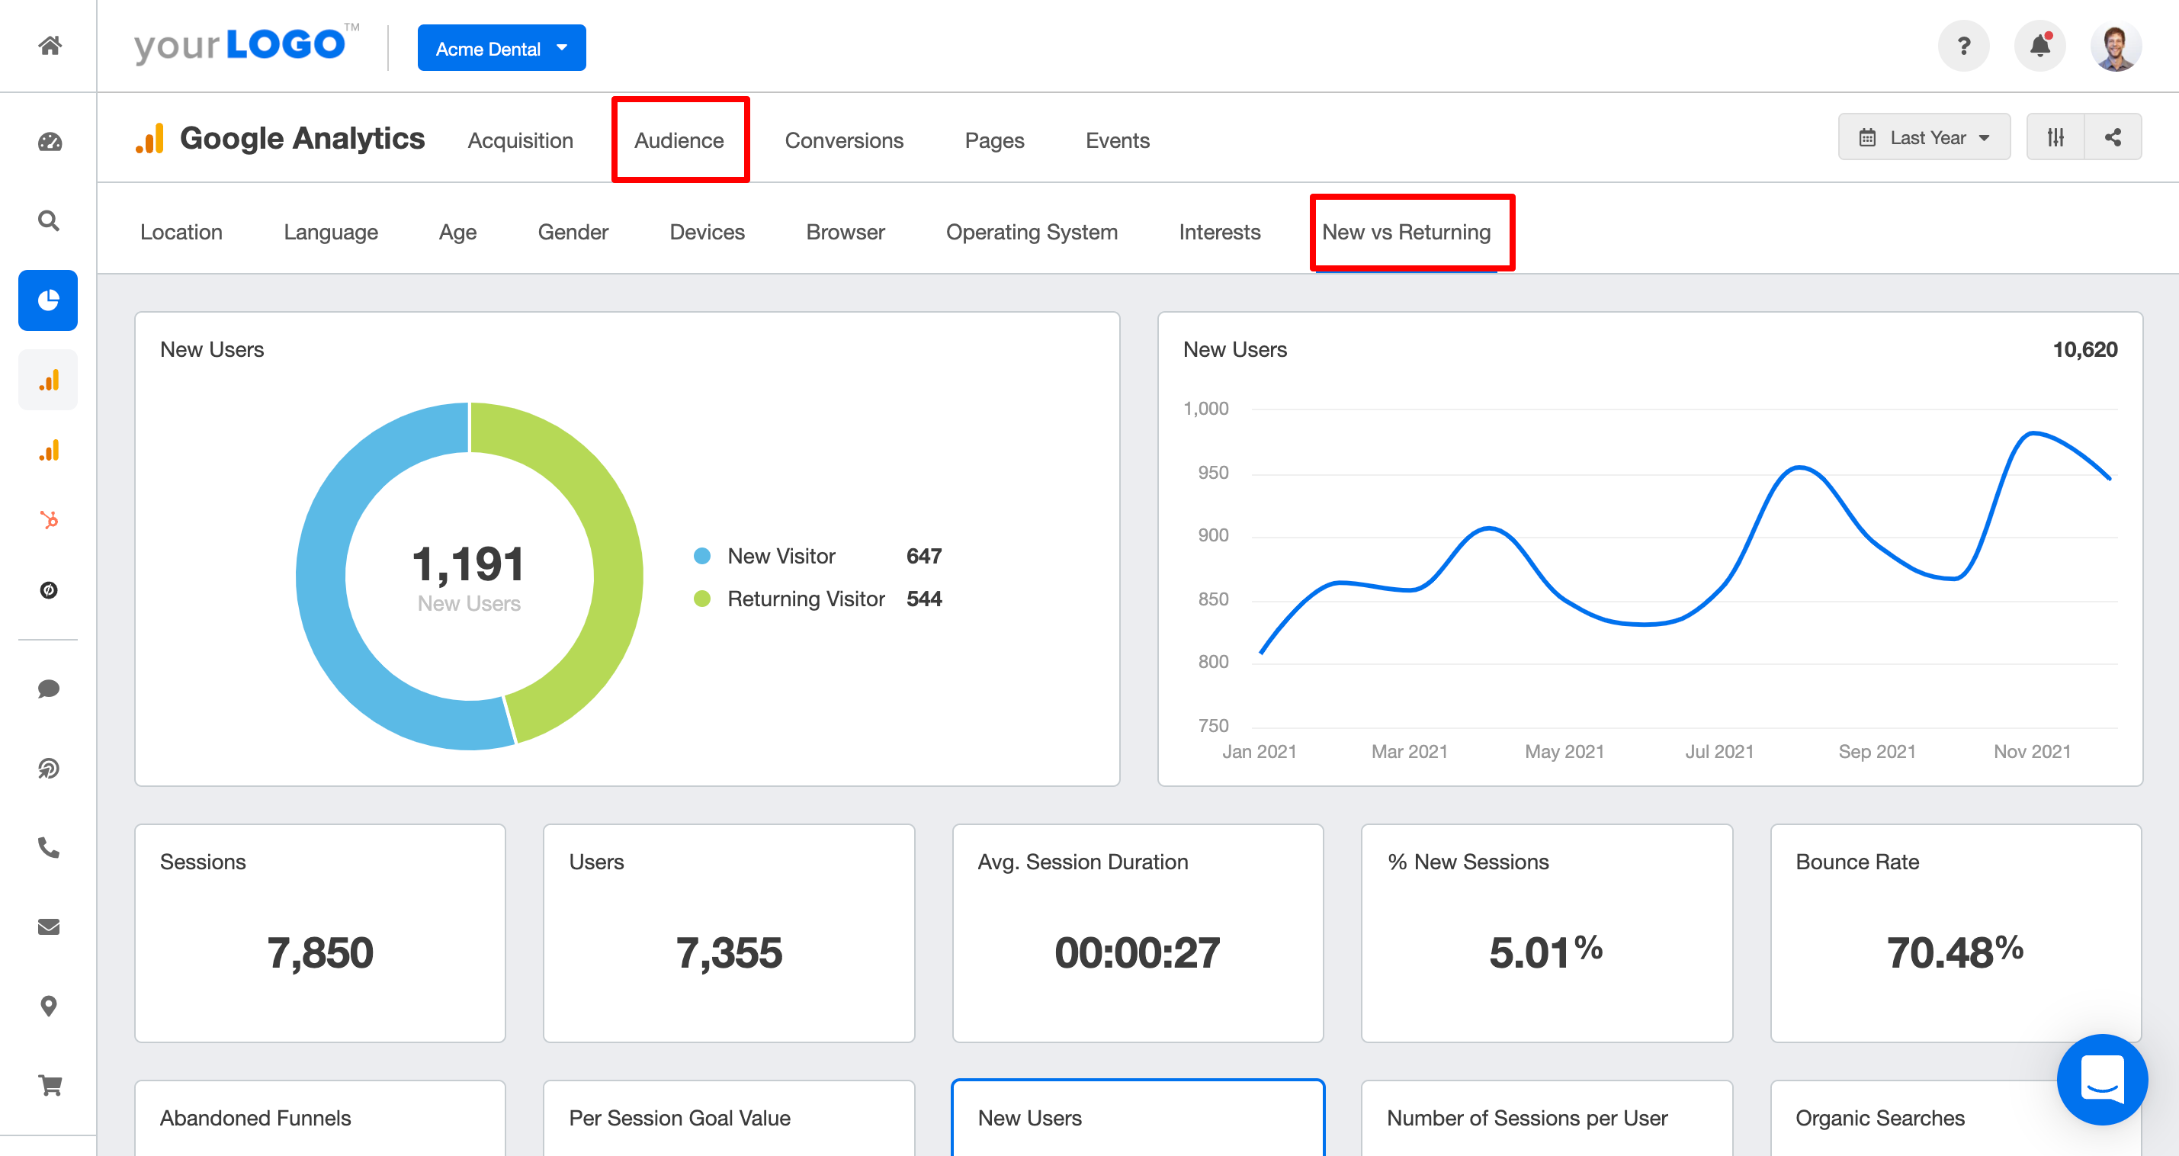Expand the Acme Dental client dropdown
The image size is (2179, 1156).
[x=501, y=48]
